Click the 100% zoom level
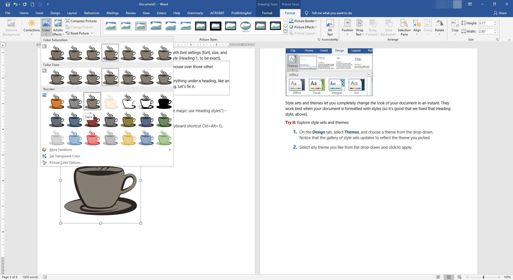Image resolution: width=513 pixels, height=280 pixels. pyautogui.click(x=507, y=277)
